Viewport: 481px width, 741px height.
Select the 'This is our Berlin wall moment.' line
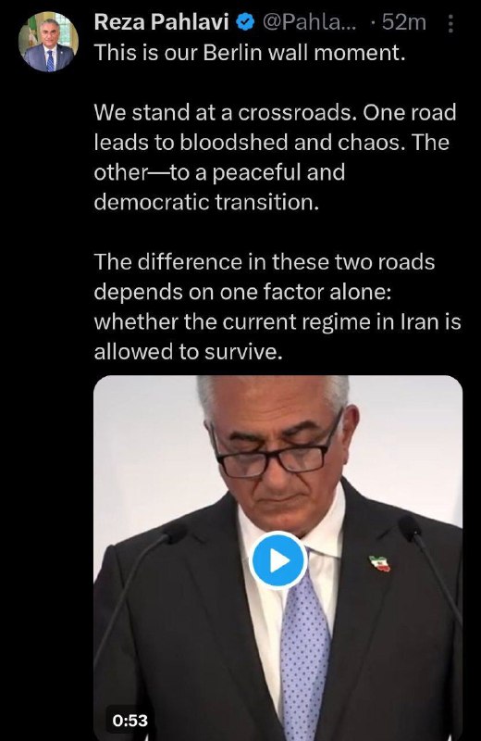250,53
